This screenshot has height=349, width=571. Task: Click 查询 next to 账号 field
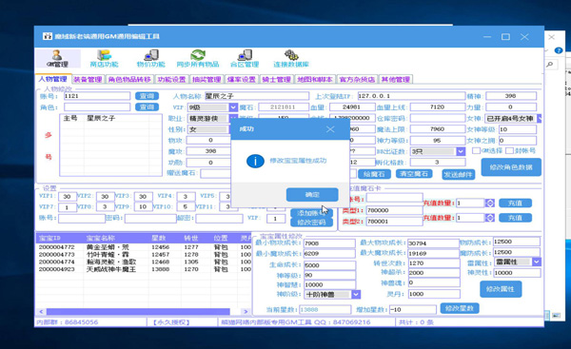[148, 96]
